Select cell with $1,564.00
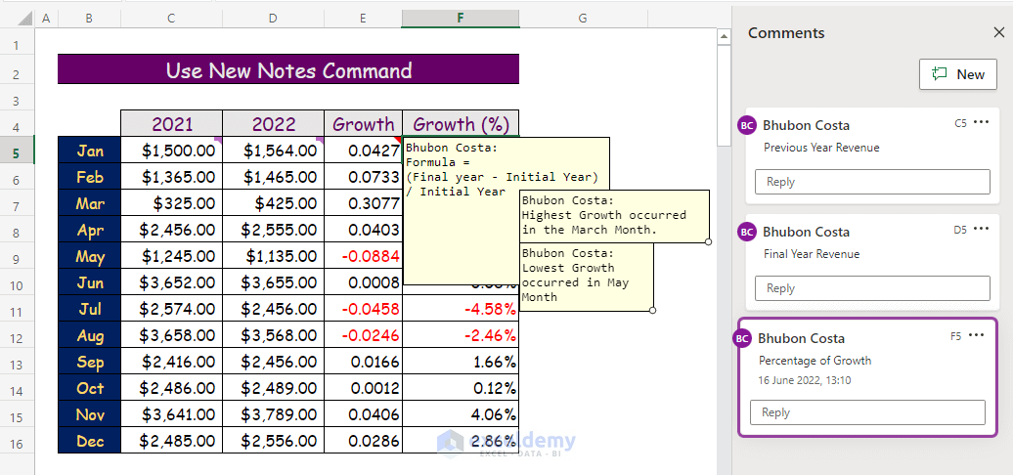This screenshot has width=1013, height=475. [x=273, y=151]
